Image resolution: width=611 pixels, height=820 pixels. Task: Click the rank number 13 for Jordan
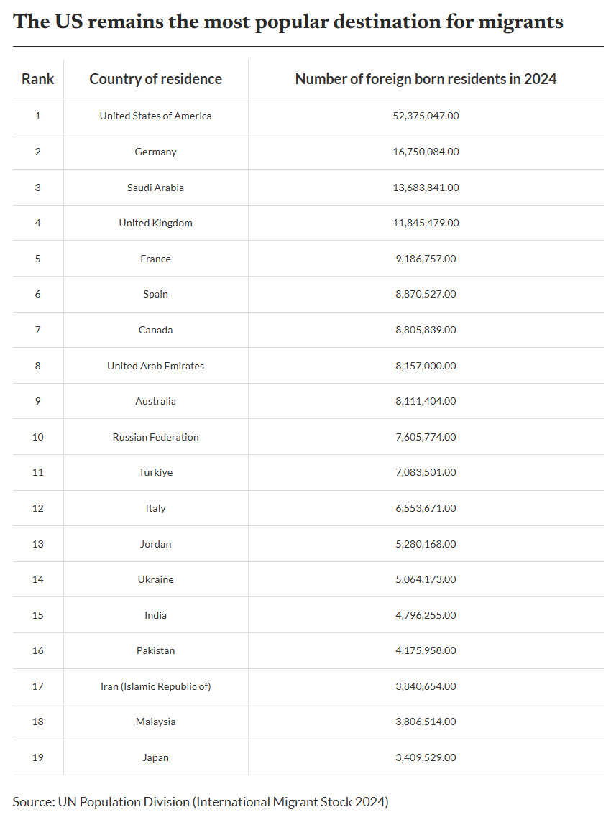pyautogui.click(x=37, y=544)
